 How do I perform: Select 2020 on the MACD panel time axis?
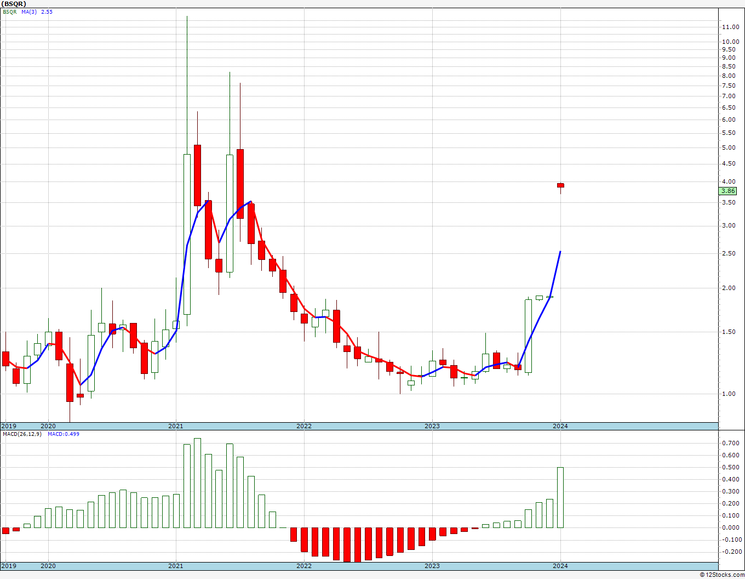(x=48, y=566)
